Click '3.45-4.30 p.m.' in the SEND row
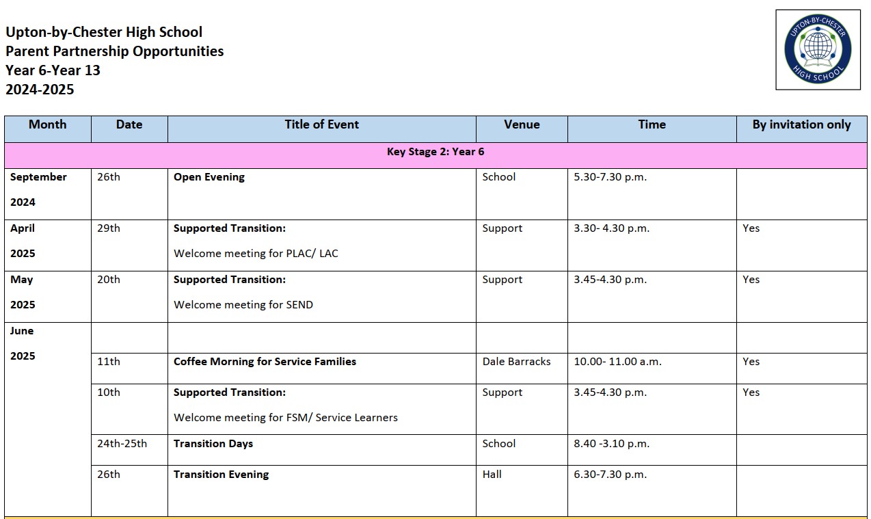The height and width of the screenshot is (519, 871). point(611,280)
